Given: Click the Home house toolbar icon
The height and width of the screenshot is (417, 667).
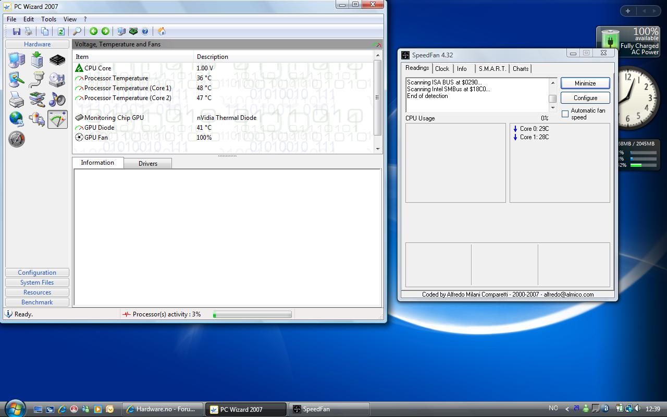Looking at the screenshot, I should (x=162, y=31).
